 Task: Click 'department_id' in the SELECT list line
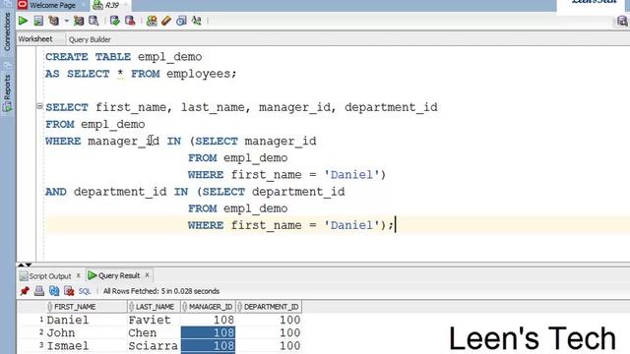(x=391, y=107)
